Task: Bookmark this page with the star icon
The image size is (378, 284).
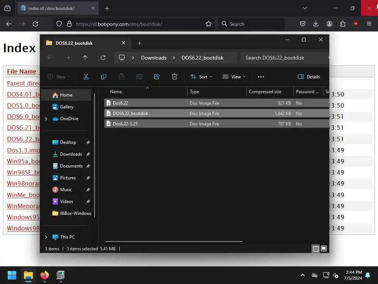Action: point(209,24)
